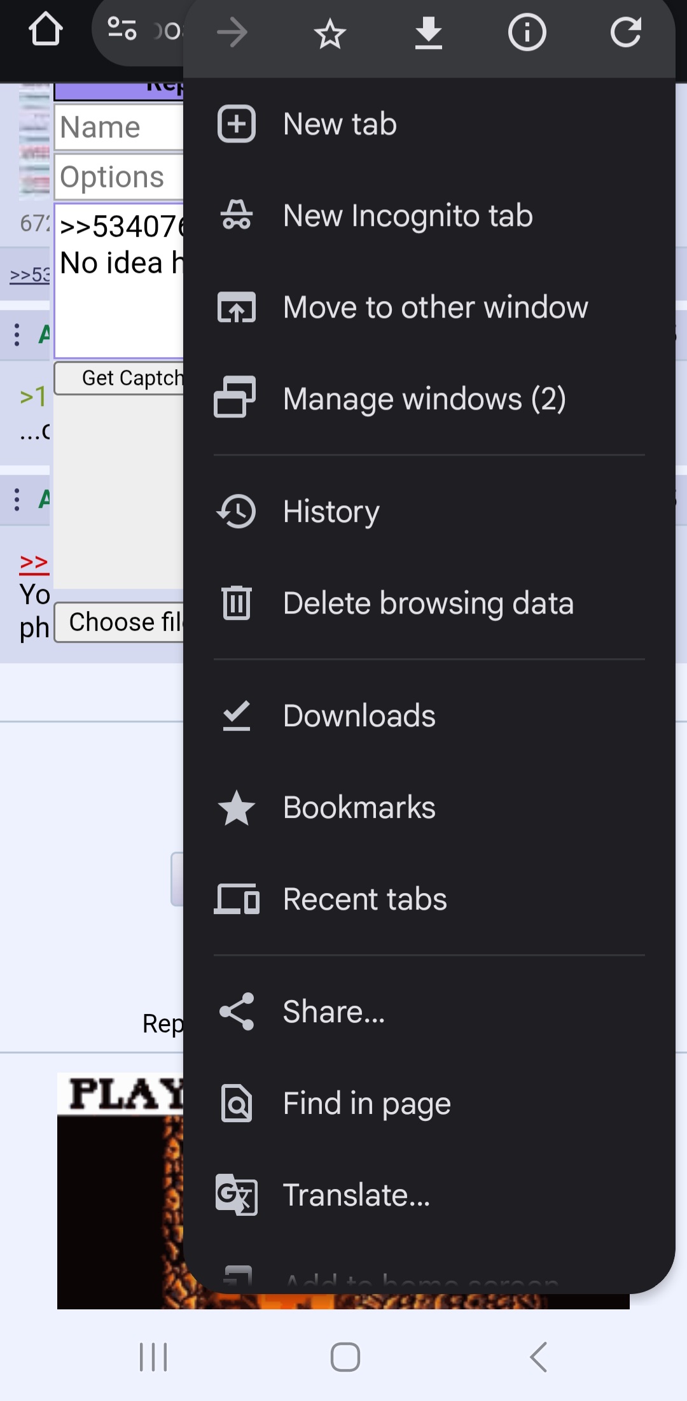This screenshot has width=687, height=1401.
Task: Tap the Google Translate icon
Action: coord(237,1195)
